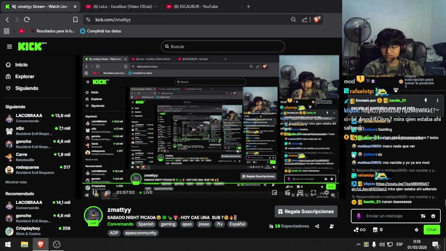Open video player settings gear

click(x=326, y=192)
